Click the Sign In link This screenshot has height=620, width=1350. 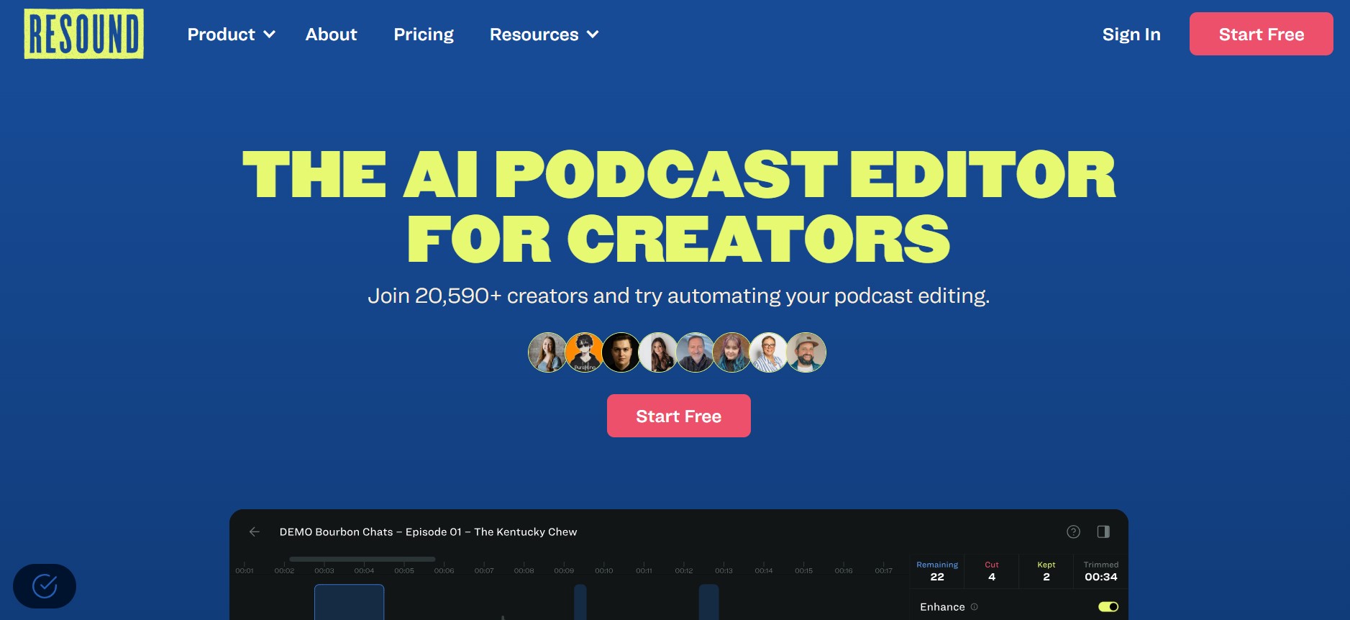tap(1131, 35)
